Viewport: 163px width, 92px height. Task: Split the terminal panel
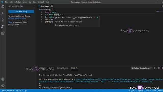[159, 68]
